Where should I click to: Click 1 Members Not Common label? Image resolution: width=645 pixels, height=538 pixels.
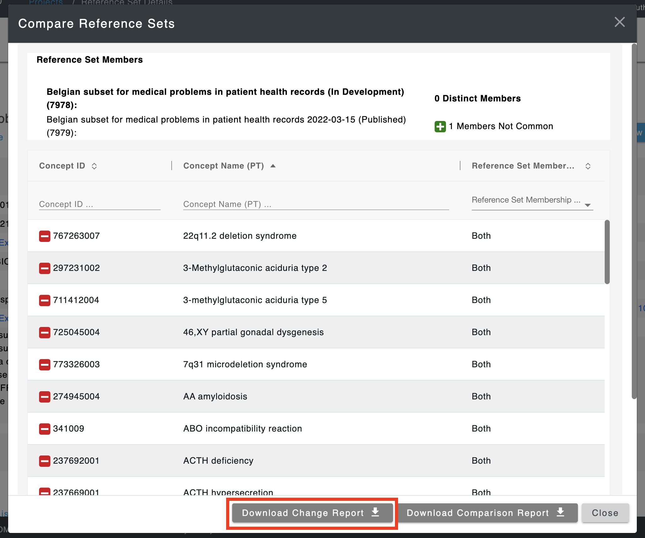(x=501, y=126)
